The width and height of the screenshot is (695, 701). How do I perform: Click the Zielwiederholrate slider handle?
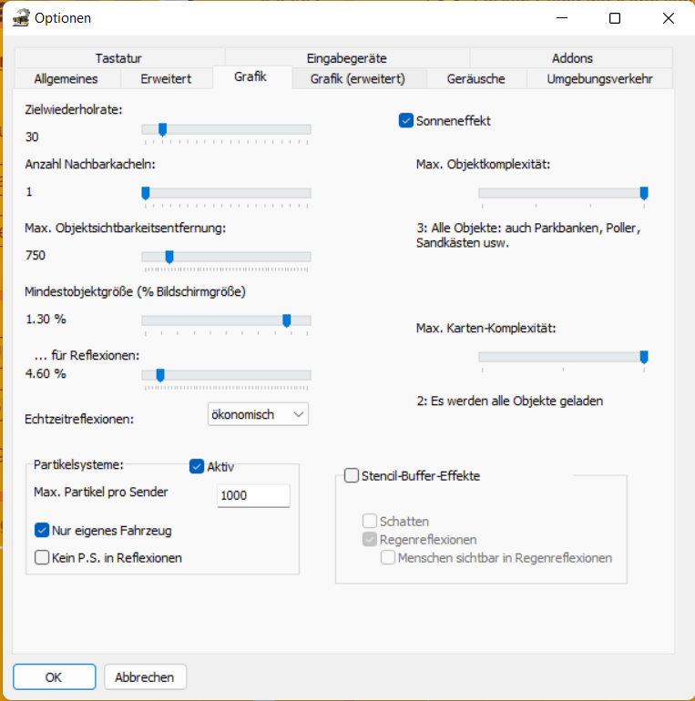point(162,129)
